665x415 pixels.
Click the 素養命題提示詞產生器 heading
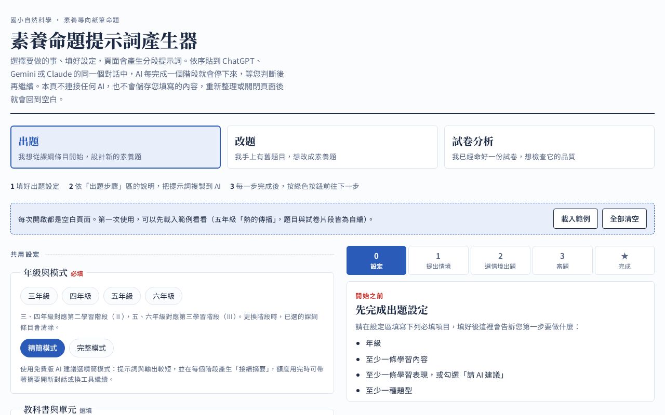coord(104,41)
